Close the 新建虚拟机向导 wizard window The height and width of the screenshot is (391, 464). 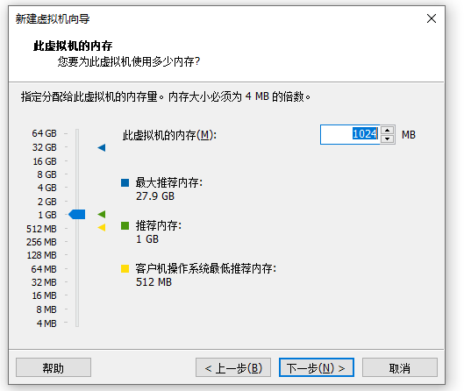(432, 18)
